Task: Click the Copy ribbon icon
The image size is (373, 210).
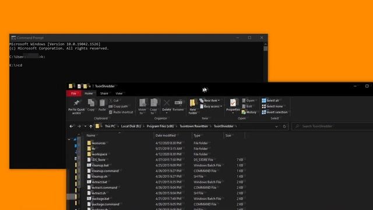Action: point(91,103)
